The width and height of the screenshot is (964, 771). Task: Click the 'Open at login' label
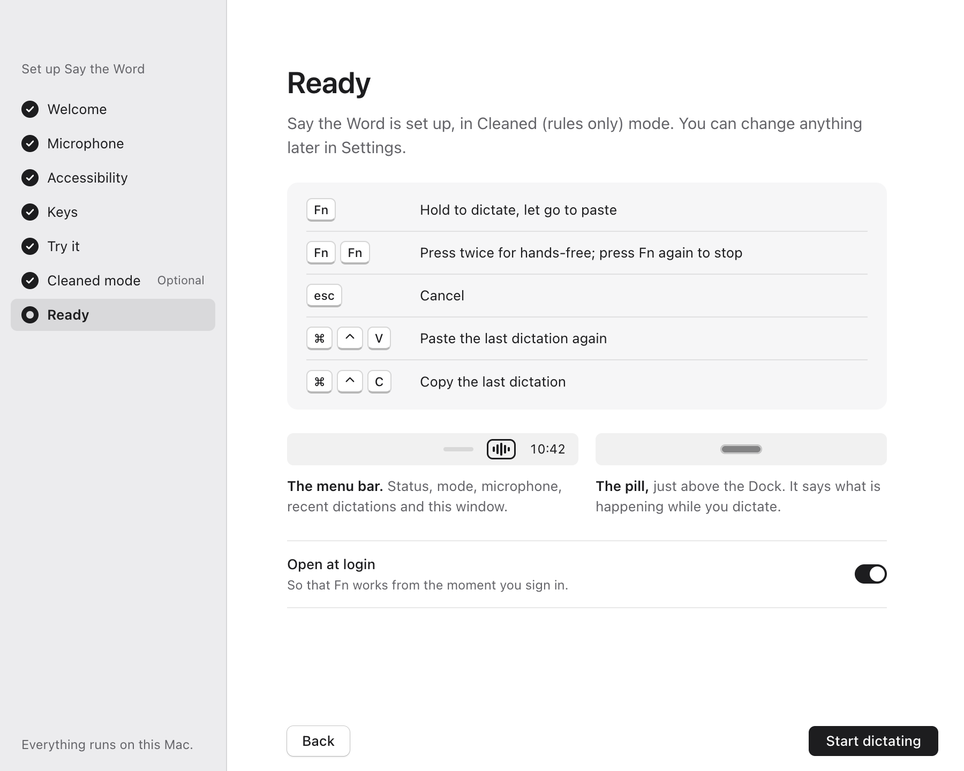click(x=331, y=564)
